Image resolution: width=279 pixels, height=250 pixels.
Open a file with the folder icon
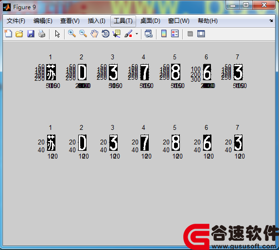pos(19,34)
